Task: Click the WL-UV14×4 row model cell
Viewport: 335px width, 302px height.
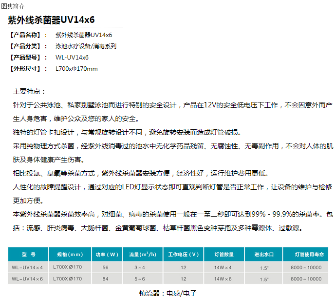Action: tap(28, 267)
